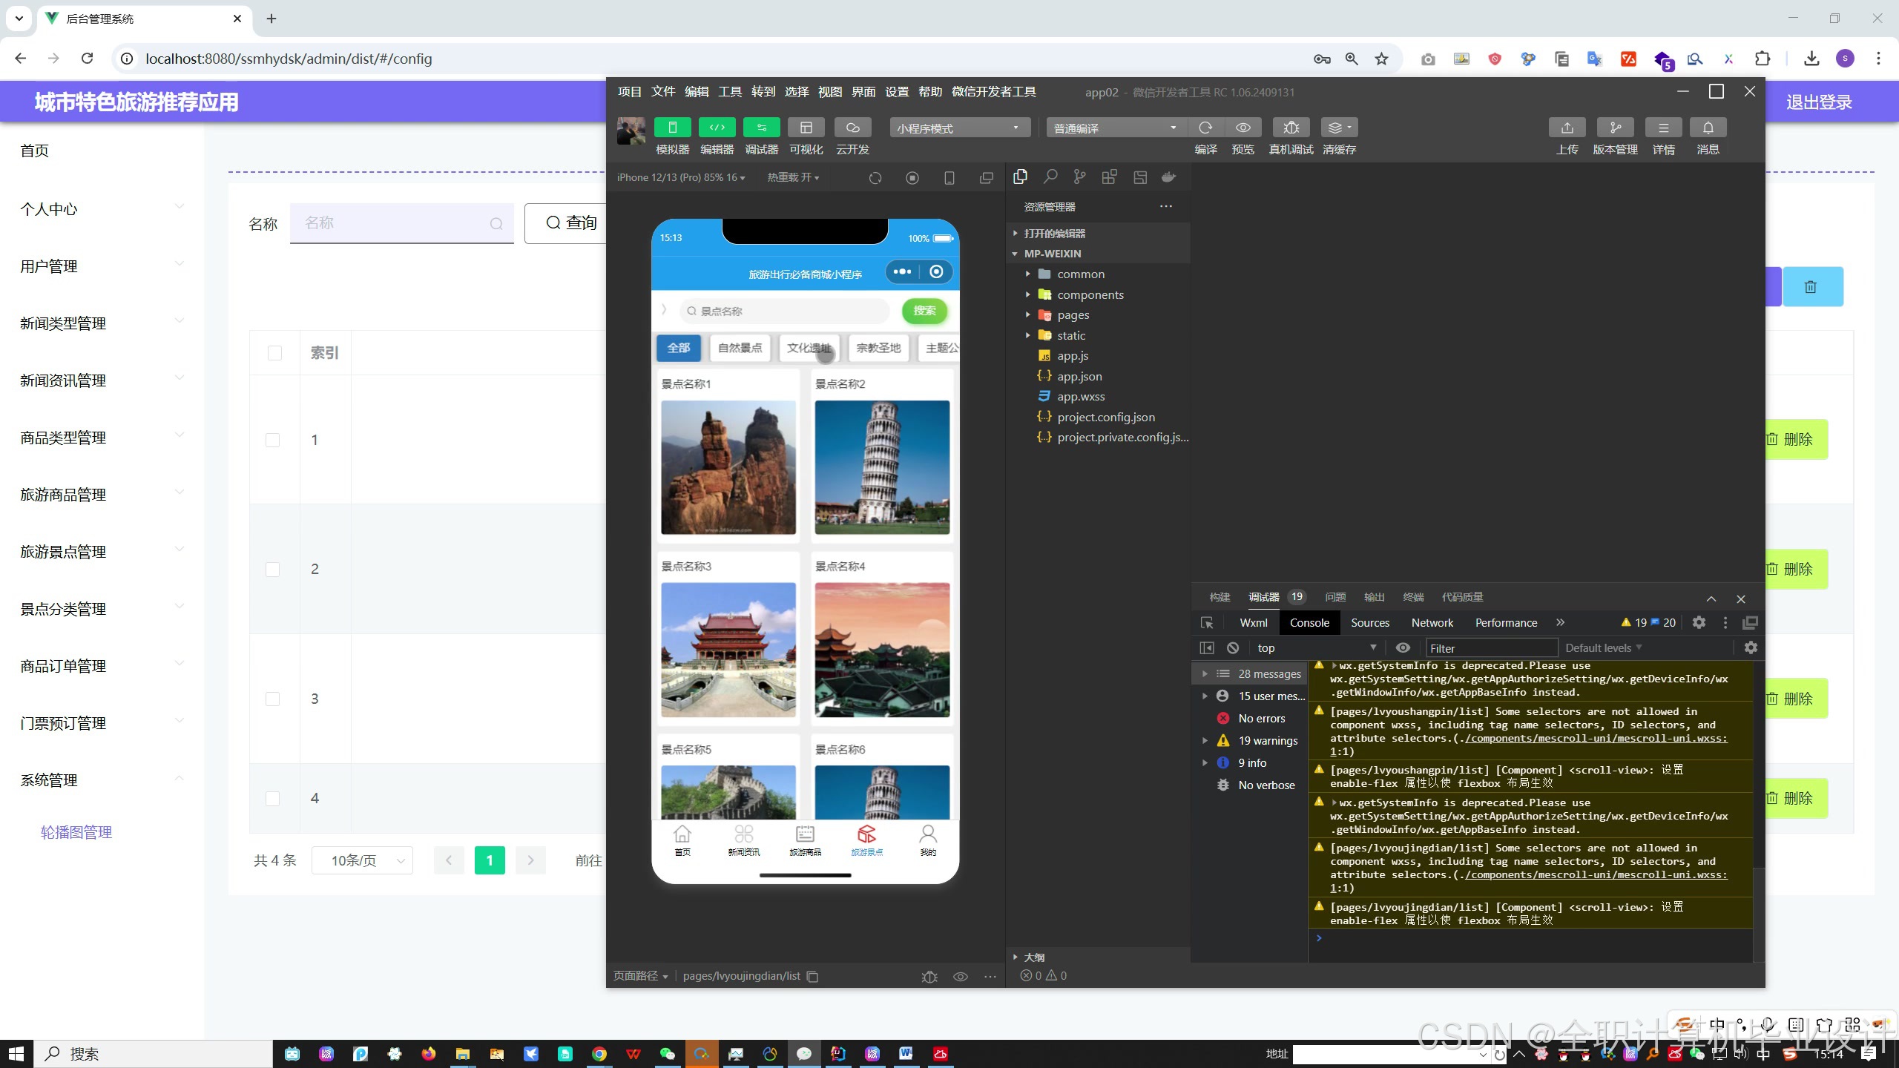This screenshot has width=1899, height=1068.
Task: Toggle the 模拟器 green button
Action: click(672, 128)
